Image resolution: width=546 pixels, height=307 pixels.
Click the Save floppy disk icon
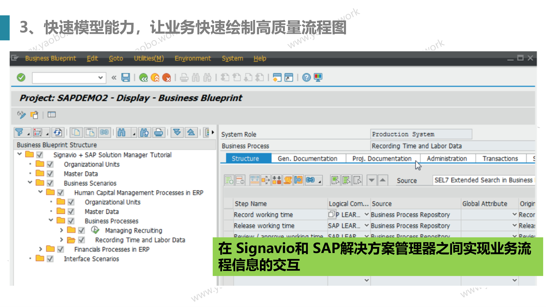[x=125, y=77]
